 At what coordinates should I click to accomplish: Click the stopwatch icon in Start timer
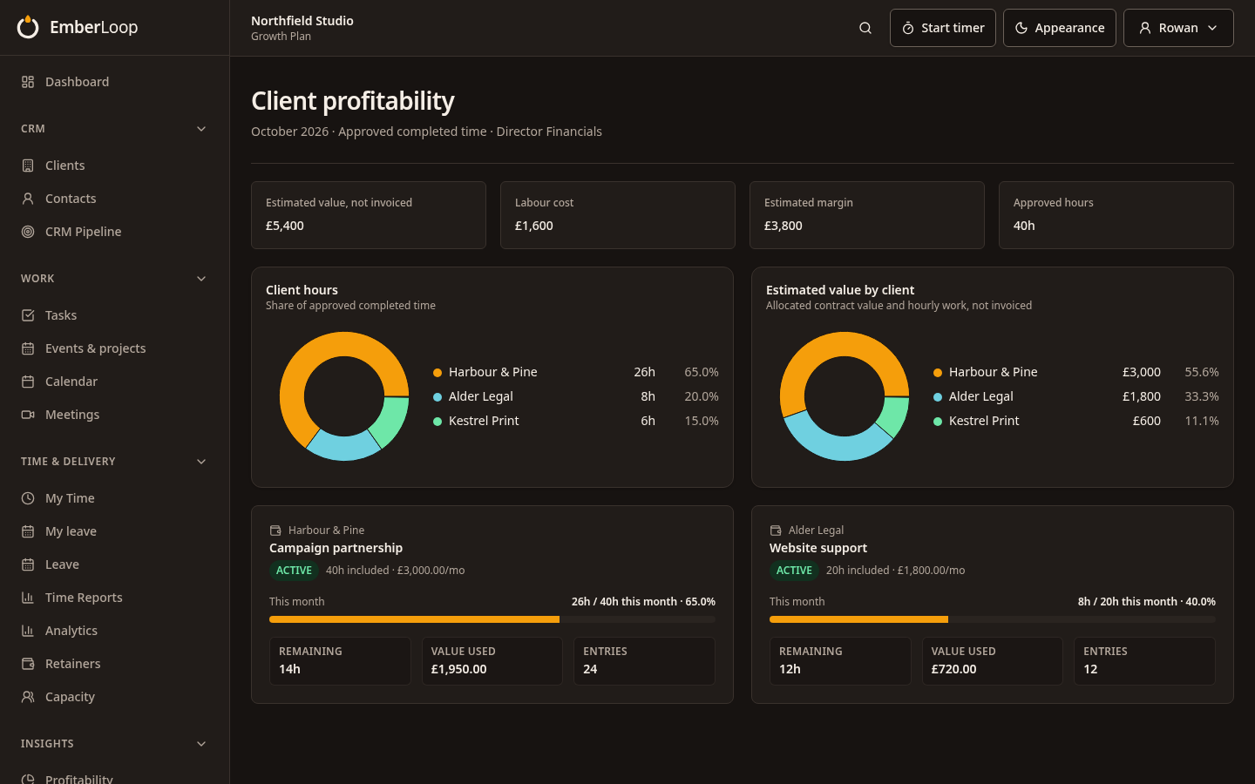click(908, 28)
